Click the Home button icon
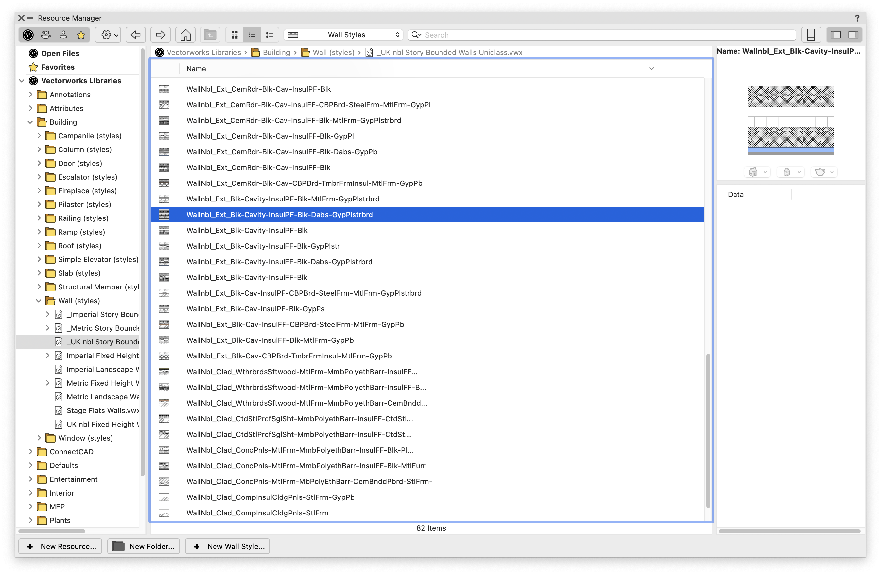 [x=185, y=35]
